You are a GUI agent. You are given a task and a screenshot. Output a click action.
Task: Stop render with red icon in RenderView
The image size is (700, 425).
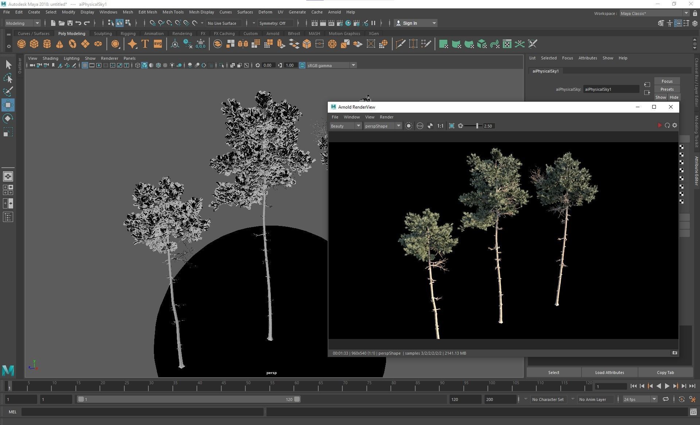pos(660,125)
